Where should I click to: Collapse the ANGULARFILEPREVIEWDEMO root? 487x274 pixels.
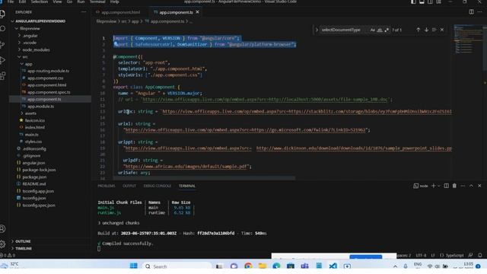tap(40, 21)
